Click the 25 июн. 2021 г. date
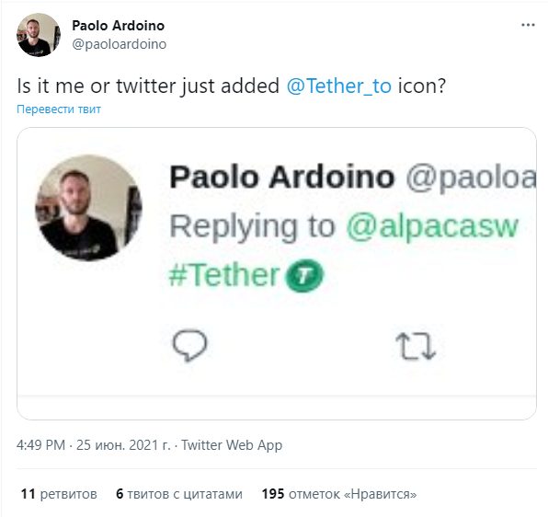The image size is (548, 517). coord(123,445)
